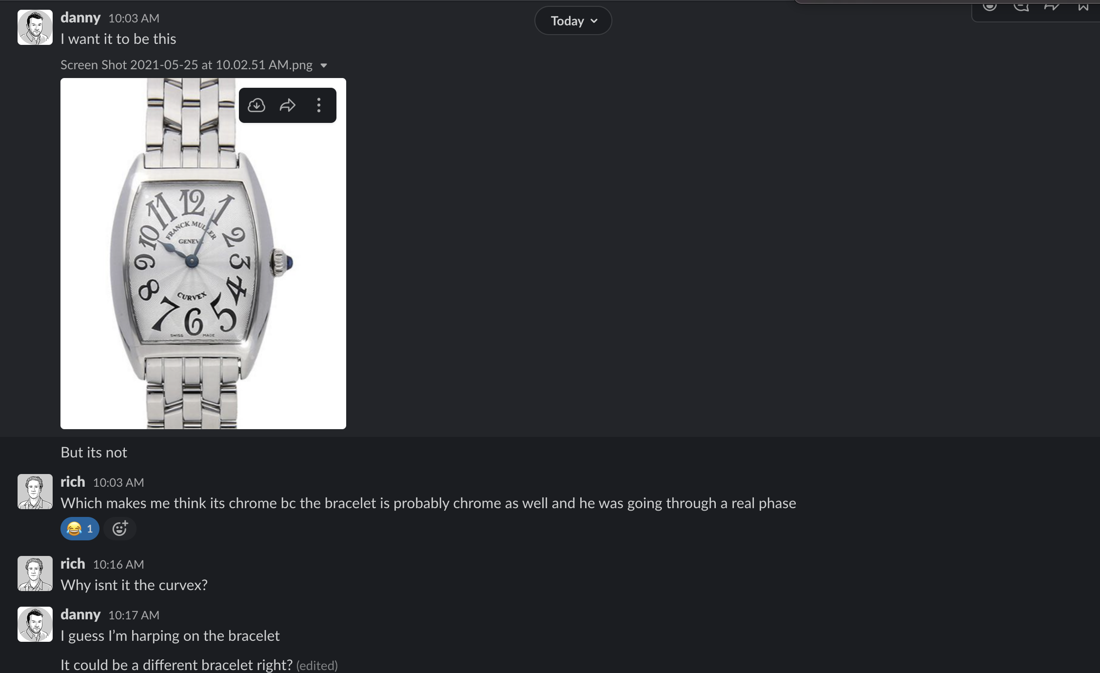Image resolution: width=1100 pixels, height=673 pixels.
Task: Open danny's profile from the 10:03 AM name
Action: 80,18
